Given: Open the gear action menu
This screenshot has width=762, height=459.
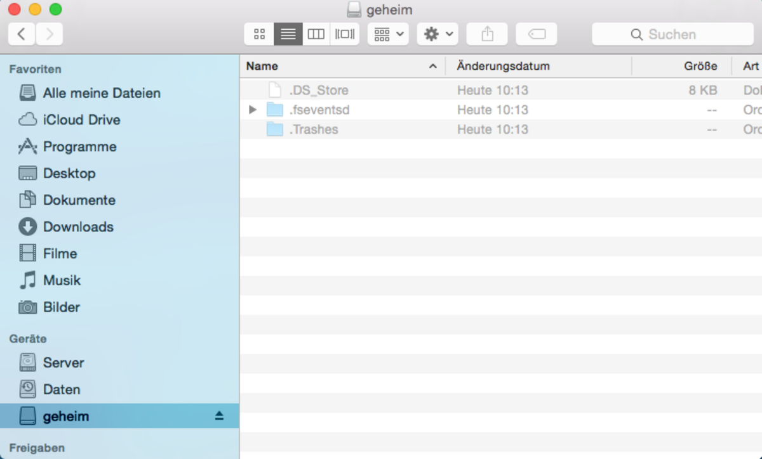Looking at the screenshot, I should coord(438,34).
